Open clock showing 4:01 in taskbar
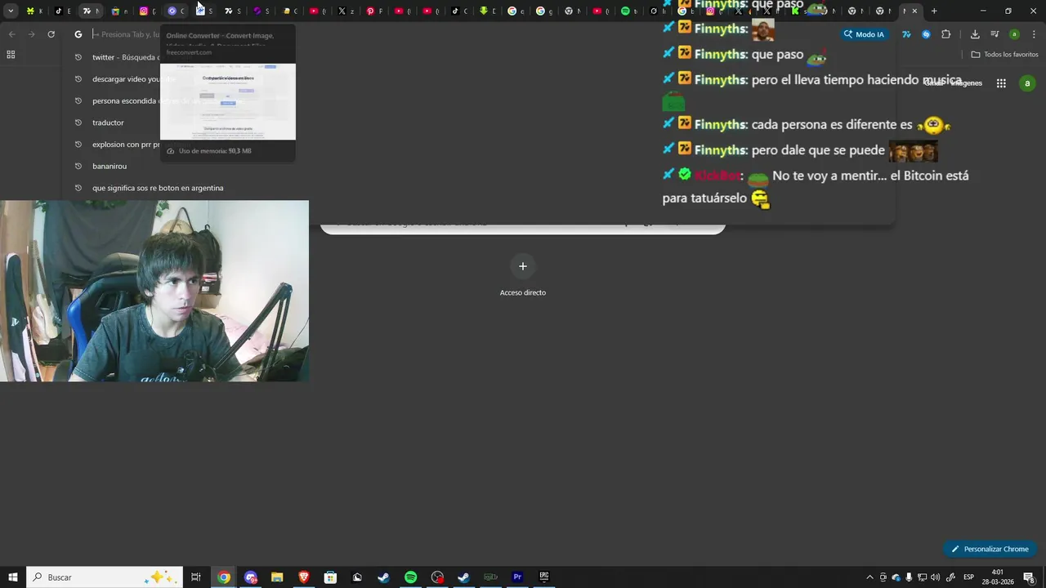The height and width of the screenshot is (588, 1046). point(998,577)
